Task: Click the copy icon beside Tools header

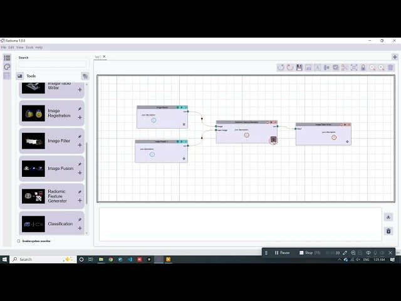Action: click(85, 76)
